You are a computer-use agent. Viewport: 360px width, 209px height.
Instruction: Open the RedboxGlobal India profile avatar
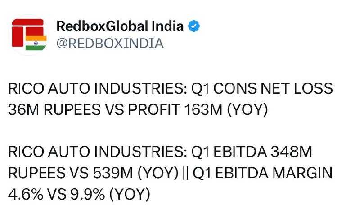[28, 35]
